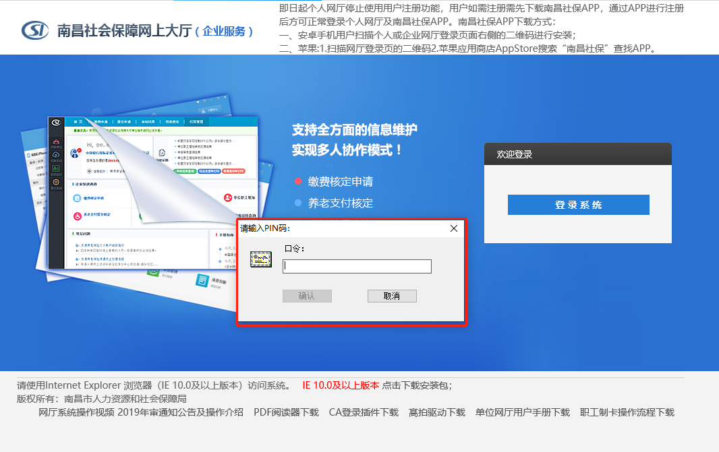Open the 2019年审通知公告及操作介绍 link
This screenshot has width=719, height=452.
(180, 412)
